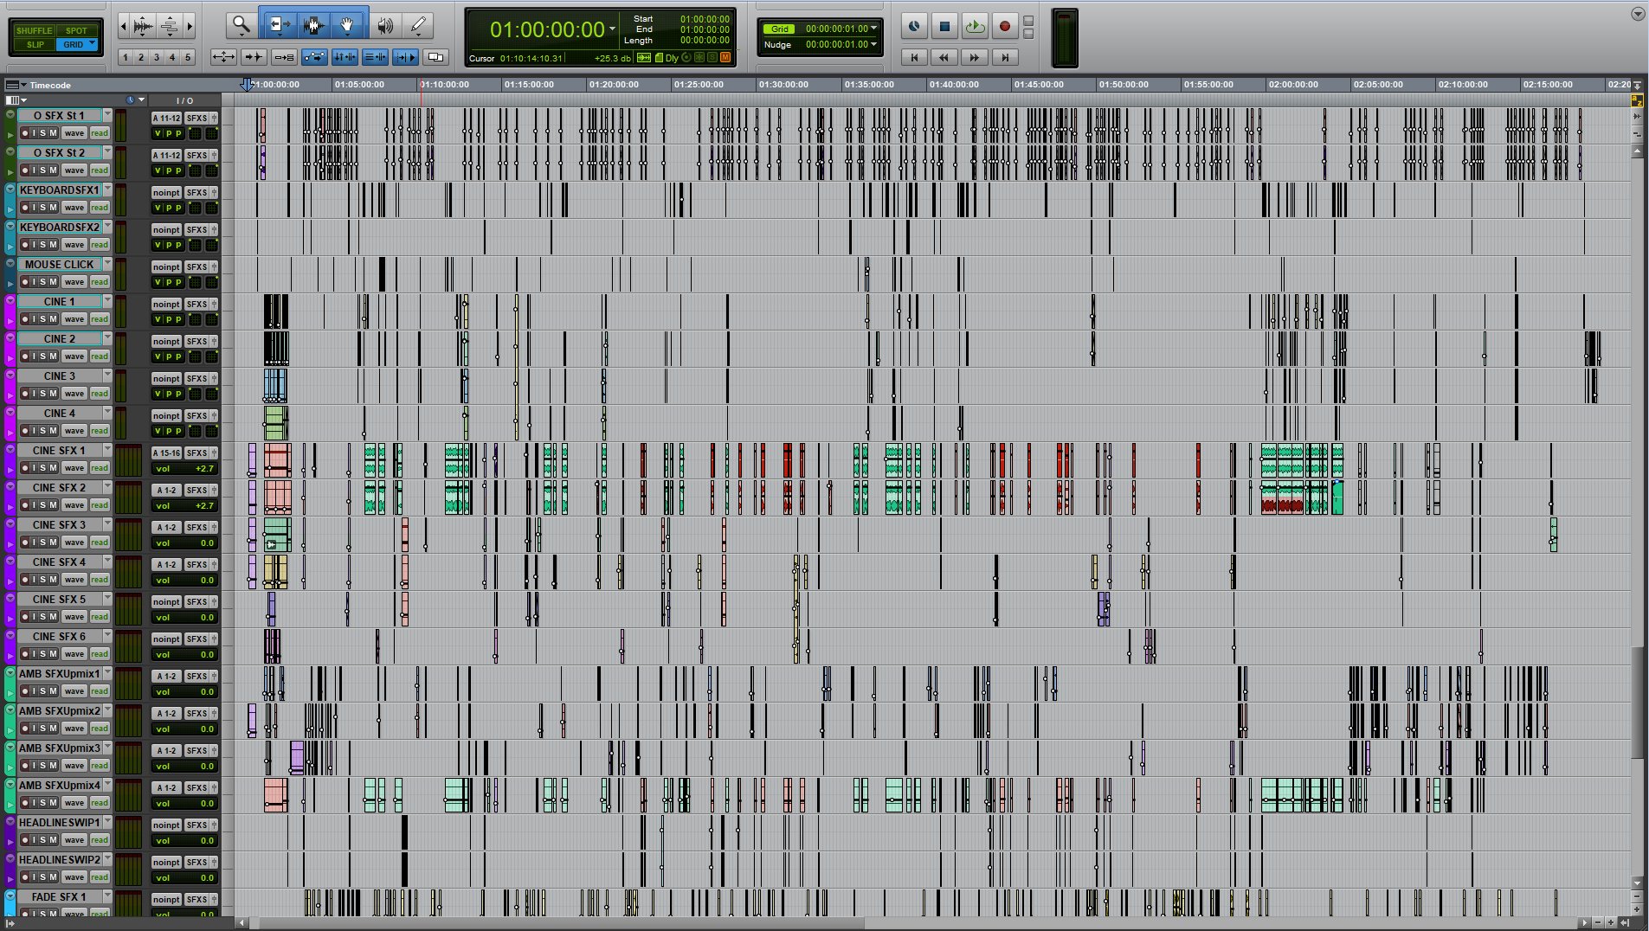Open O SFX St 1 track name dropdown
1649x931 pixels.
coord(107,115)
